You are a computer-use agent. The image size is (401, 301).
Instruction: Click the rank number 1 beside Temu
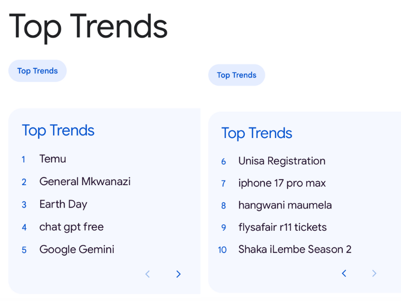point(23,159)
